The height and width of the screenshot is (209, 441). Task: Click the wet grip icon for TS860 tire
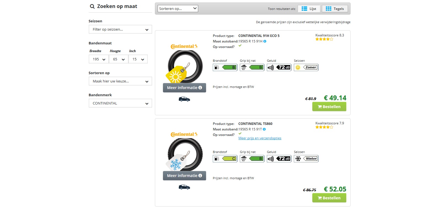pyautogui.click(x=244, y=159)
